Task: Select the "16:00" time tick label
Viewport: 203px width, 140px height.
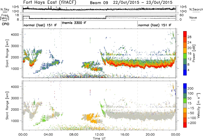Action: [125, 135]
